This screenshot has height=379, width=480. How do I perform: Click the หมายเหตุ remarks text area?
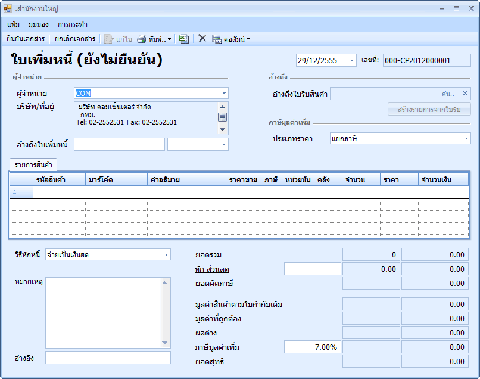pos(103,312)
